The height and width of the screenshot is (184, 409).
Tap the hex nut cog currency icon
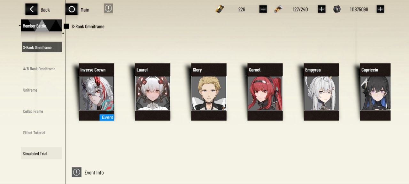coord(337,9)
